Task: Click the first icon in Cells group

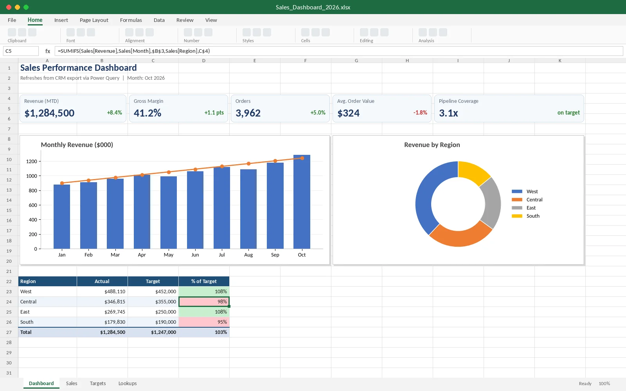Action: (306, 32)
